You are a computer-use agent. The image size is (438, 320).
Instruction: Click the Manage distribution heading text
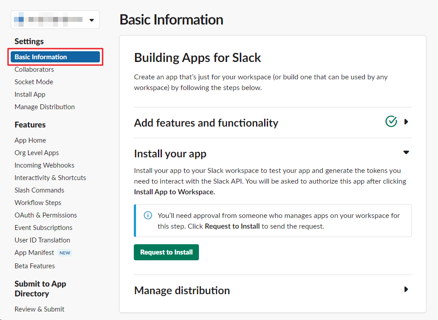182,291
